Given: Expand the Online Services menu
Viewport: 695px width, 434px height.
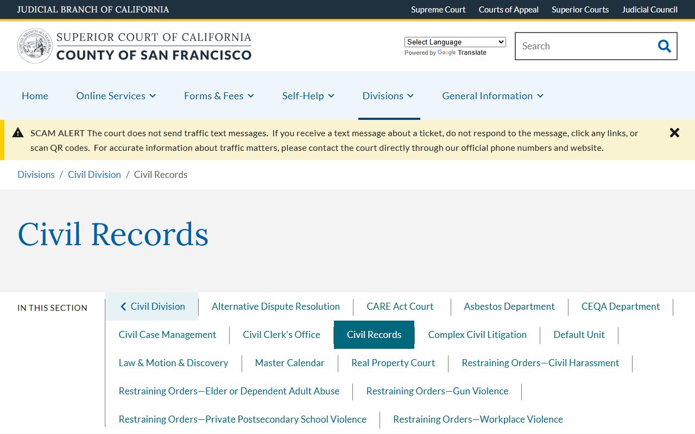Looking at the screenshot, I should (116, 96).
